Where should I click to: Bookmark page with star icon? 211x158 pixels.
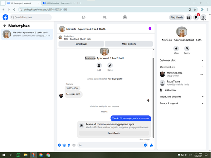tap(195, 9)
